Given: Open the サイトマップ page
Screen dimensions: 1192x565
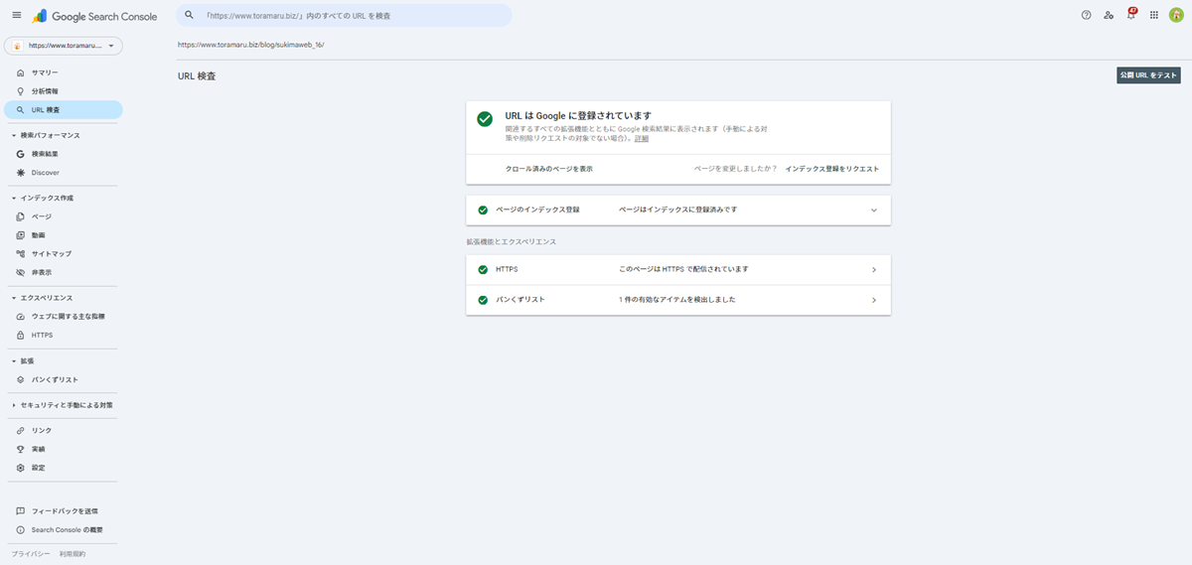Looking at the screenshot, I should [63, 253].
